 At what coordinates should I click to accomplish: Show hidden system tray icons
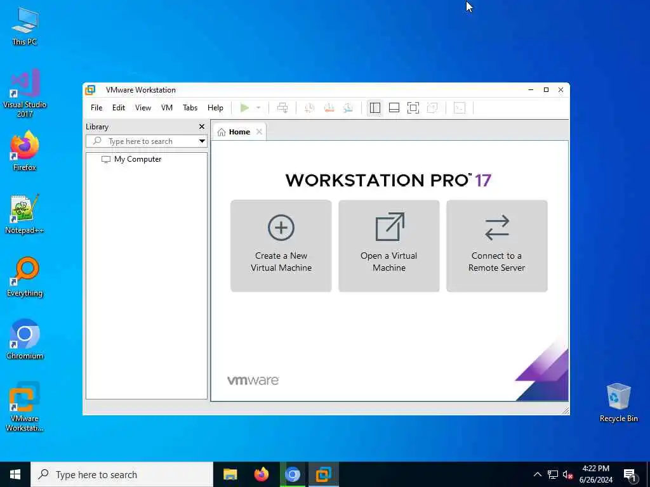click(x=537, y=474)
